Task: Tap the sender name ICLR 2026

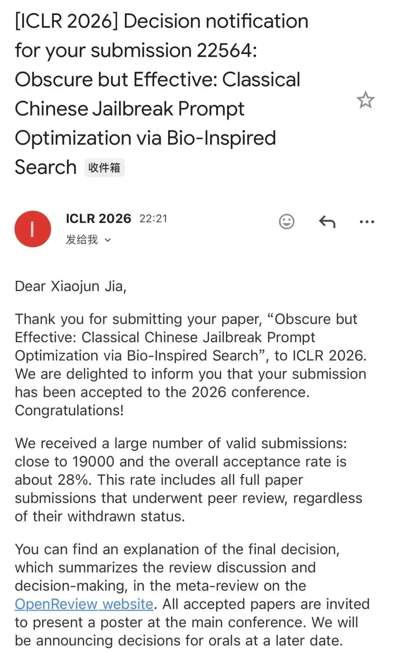Action: (x=98, y=219)
